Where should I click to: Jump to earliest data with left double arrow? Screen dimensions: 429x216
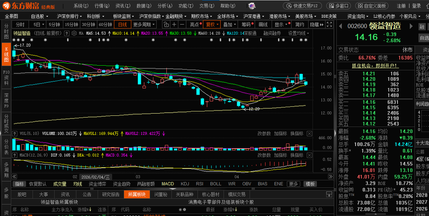click(x=14, y=177)
